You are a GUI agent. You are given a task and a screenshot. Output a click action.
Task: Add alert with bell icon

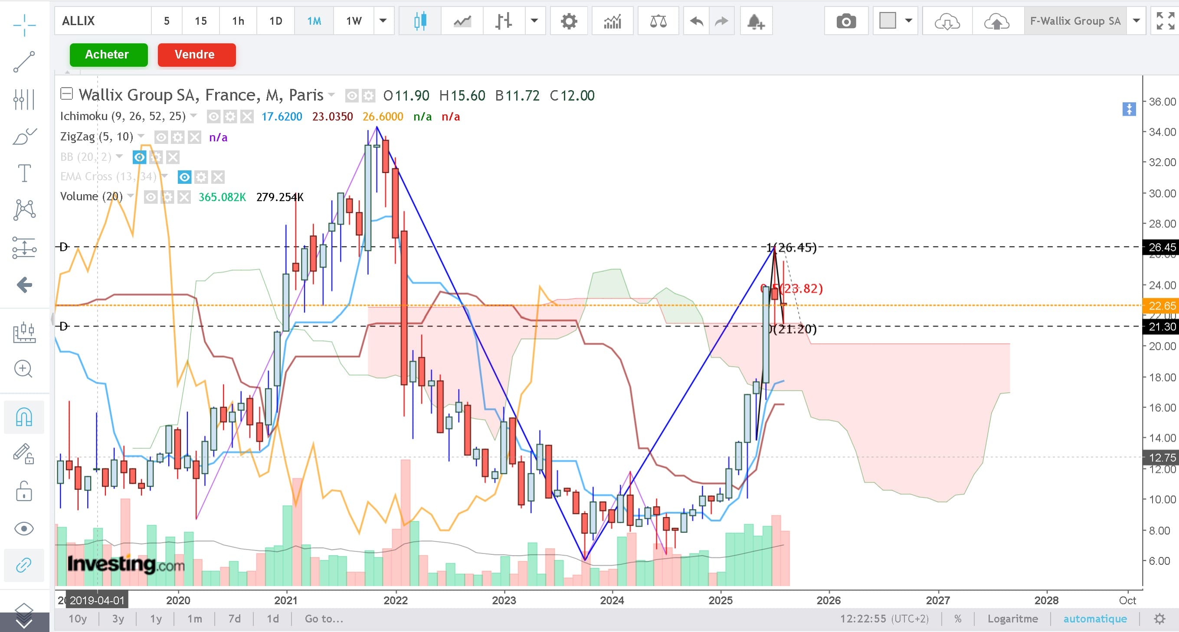tap(756, 21)
